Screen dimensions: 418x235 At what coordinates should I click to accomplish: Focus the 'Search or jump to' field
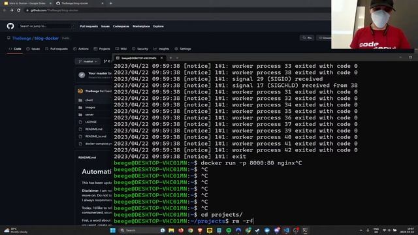coord(46,26)
